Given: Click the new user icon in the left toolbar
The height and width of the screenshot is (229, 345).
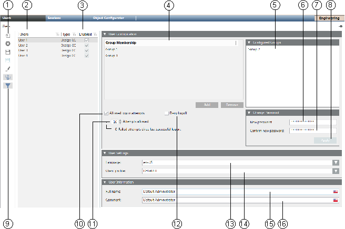Looking at the screenshot, I should 8,35.
